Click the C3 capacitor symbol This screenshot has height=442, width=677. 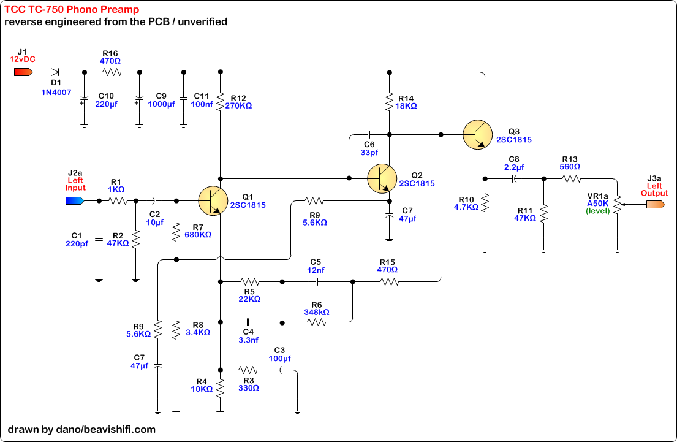280,370
